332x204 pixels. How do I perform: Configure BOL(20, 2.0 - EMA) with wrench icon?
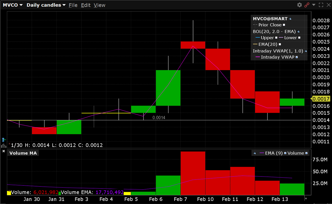pyautogui.click(x=298, y=32)
